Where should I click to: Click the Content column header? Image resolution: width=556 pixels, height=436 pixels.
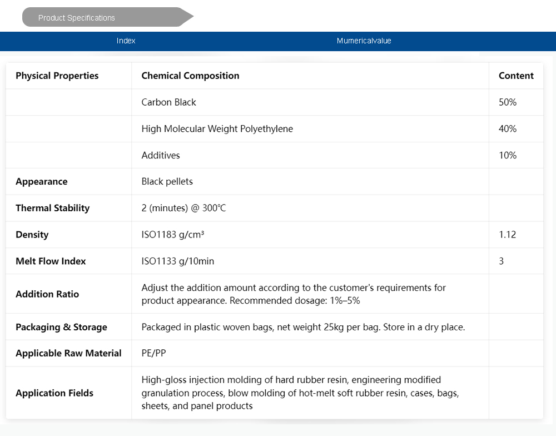coord(516,76)
